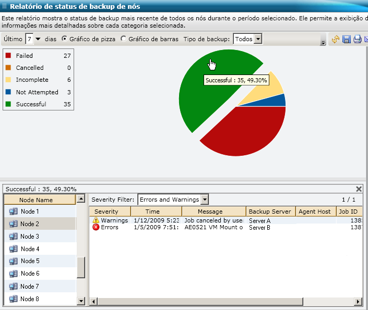Select the Gráfico de barras radio button

(123, 39)
